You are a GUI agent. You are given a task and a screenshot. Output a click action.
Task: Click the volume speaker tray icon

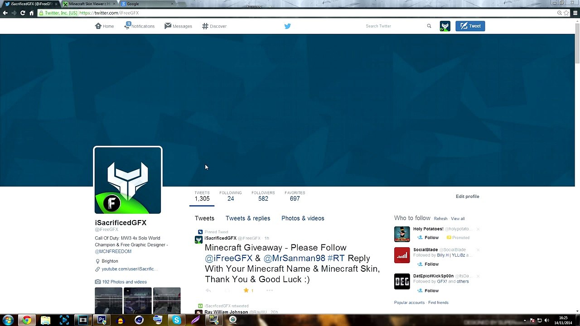tap(546, 321)
